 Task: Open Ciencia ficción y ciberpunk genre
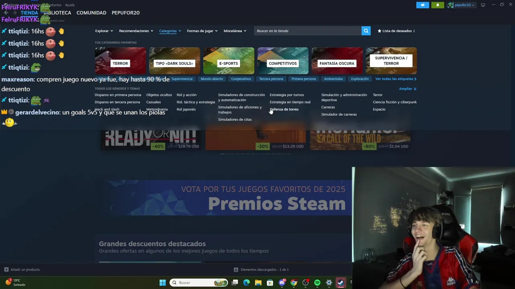[x=395, y=102]
